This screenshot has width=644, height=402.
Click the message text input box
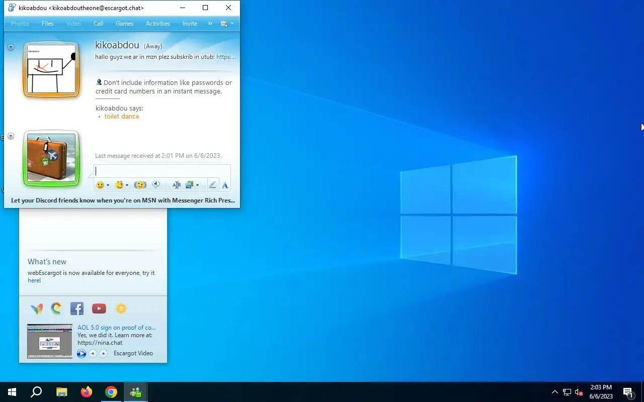click(x=162, y=171)
